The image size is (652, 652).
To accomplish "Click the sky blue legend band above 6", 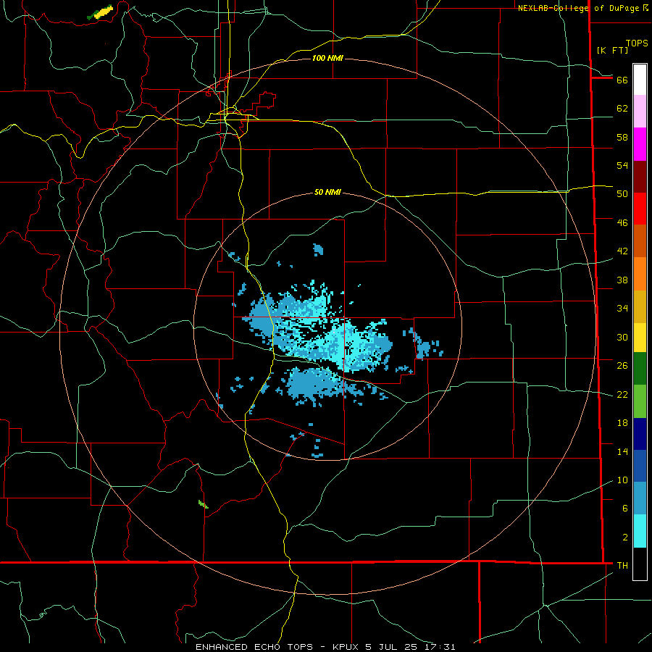I will [640, 498].
